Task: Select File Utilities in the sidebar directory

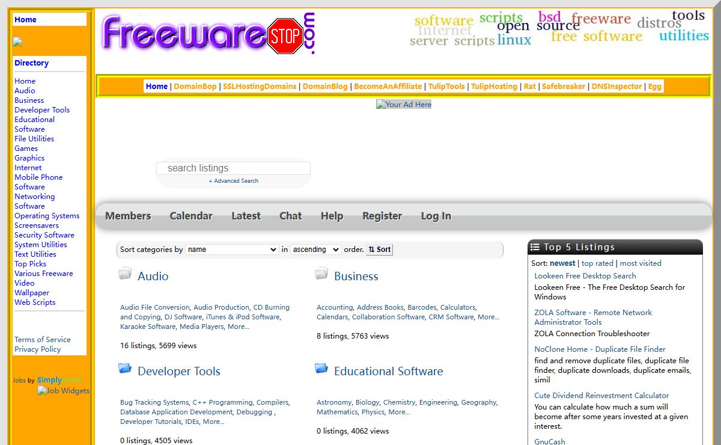Action: pos(34,139)
